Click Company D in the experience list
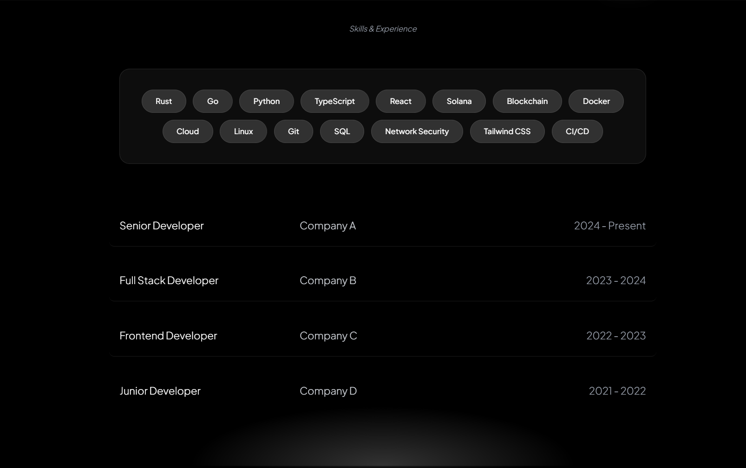 tap(328, 391)
